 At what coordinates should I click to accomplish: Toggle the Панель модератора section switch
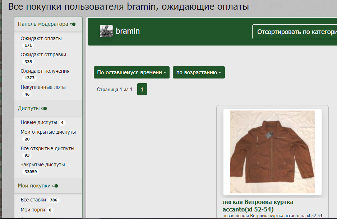point(73,24)
